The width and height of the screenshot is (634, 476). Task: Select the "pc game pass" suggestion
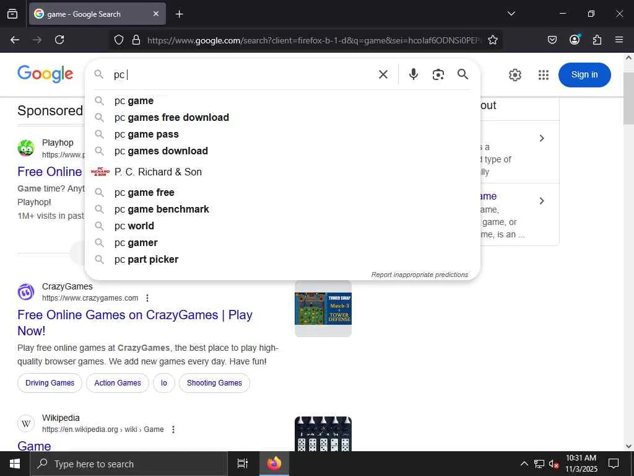282,134
